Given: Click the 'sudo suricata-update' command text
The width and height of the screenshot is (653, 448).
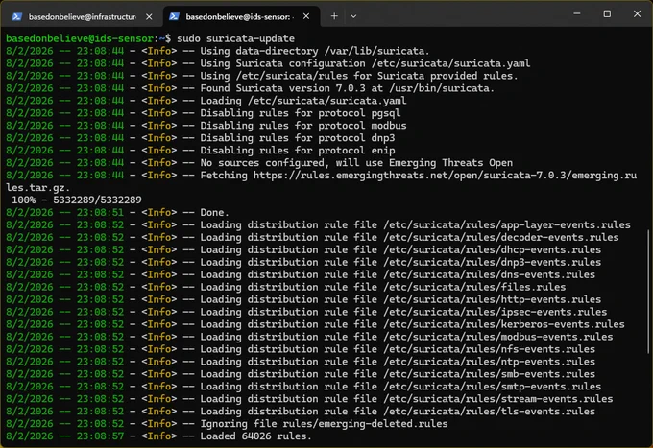Looking at the screenshot, I should tap(235, 38).
